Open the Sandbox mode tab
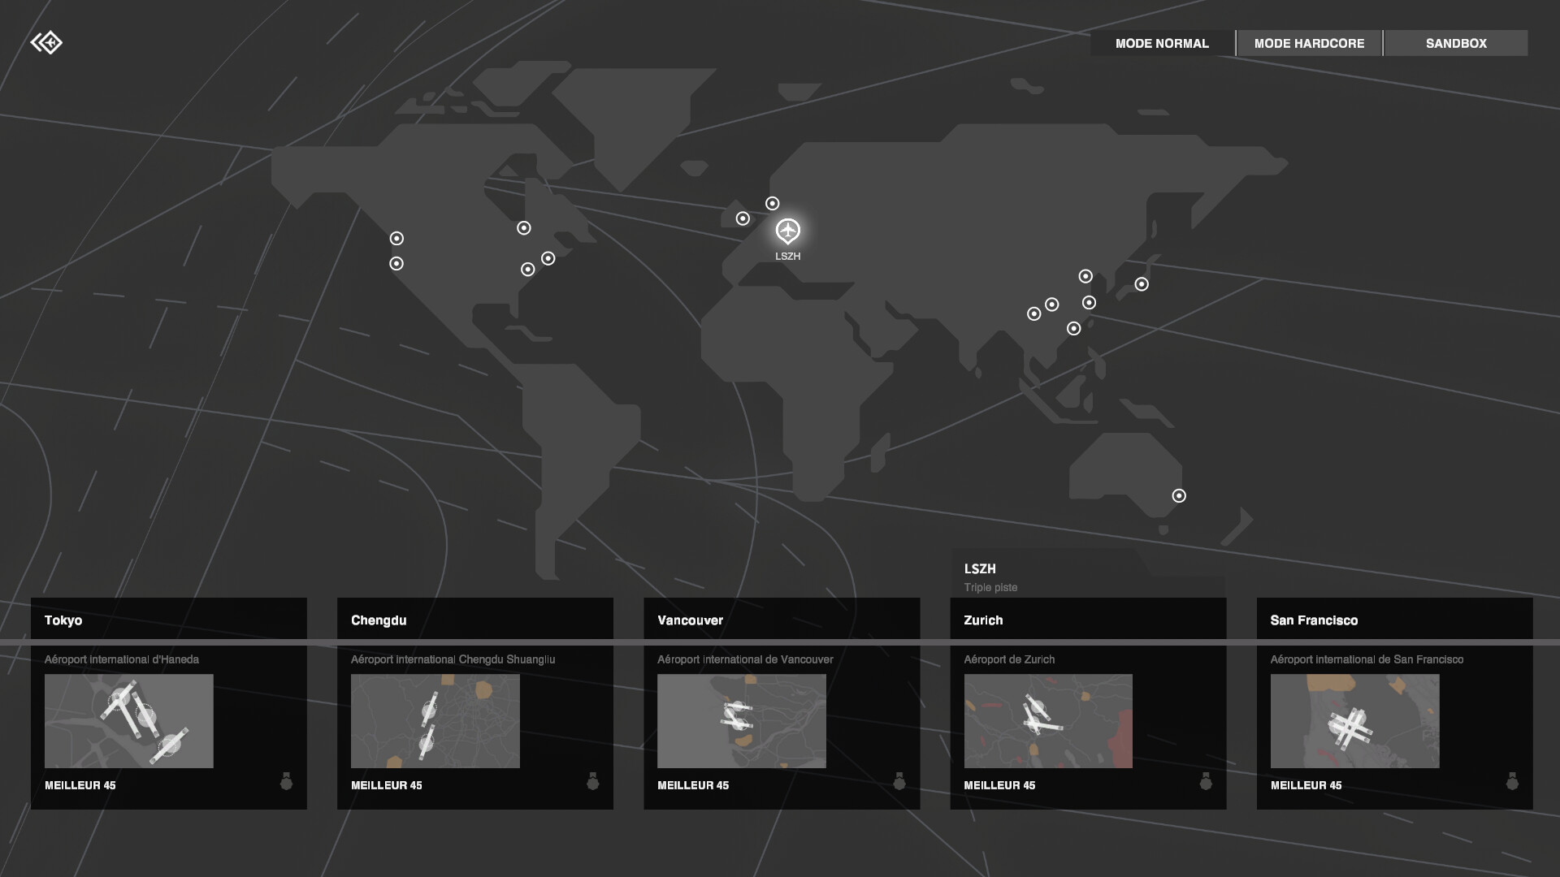 point(1456,43)
